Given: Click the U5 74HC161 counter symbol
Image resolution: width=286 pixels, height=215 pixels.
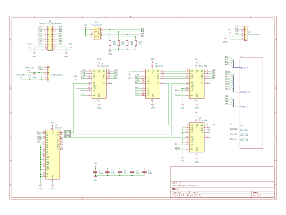Looking at the screenshot, I should click(197, 138).
